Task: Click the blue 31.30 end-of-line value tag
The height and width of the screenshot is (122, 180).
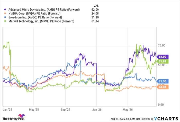Action: 162,81
